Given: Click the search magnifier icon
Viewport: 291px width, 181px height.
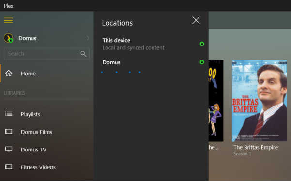Looking at the screenshot, I should 83,54.
